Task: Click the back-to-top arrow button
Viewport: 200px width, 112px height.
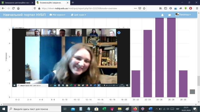Action: pyautogui.click(x=192, y=92)
